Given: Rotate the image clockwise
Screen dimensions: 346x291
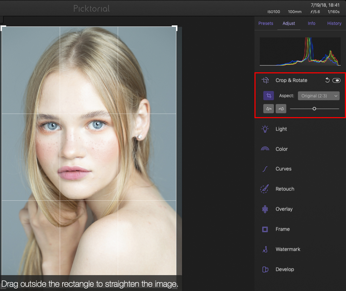Looking at the screenshot, I should point(281,109).
